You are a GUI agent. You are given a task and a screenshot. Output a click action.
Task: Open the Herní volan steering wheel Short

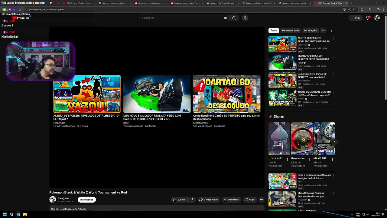(302, 139)
